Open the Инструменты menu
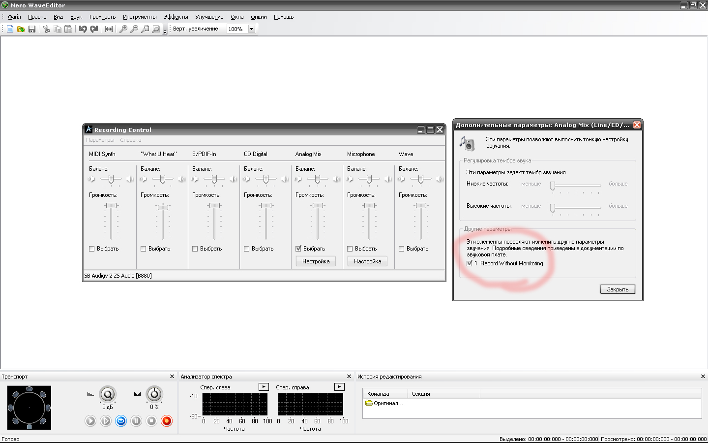The height and width of the screenshot is (443, 708). tap(140, 17)
